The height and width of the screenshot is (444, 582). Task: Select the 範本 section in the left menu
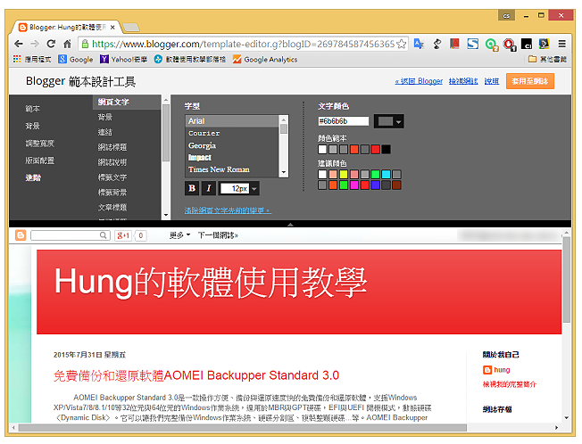click(x=33, y=109)
